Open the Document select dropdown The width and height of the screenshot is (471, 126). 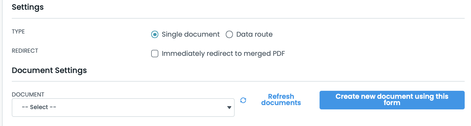123,107
